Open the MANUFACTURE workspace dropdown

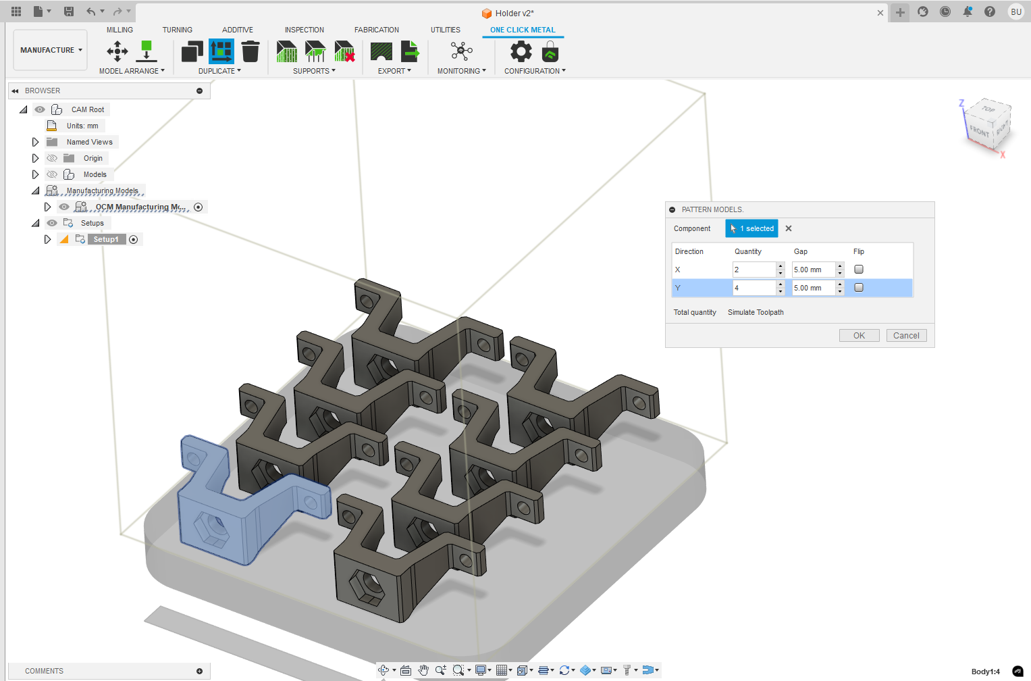point(51,50)
